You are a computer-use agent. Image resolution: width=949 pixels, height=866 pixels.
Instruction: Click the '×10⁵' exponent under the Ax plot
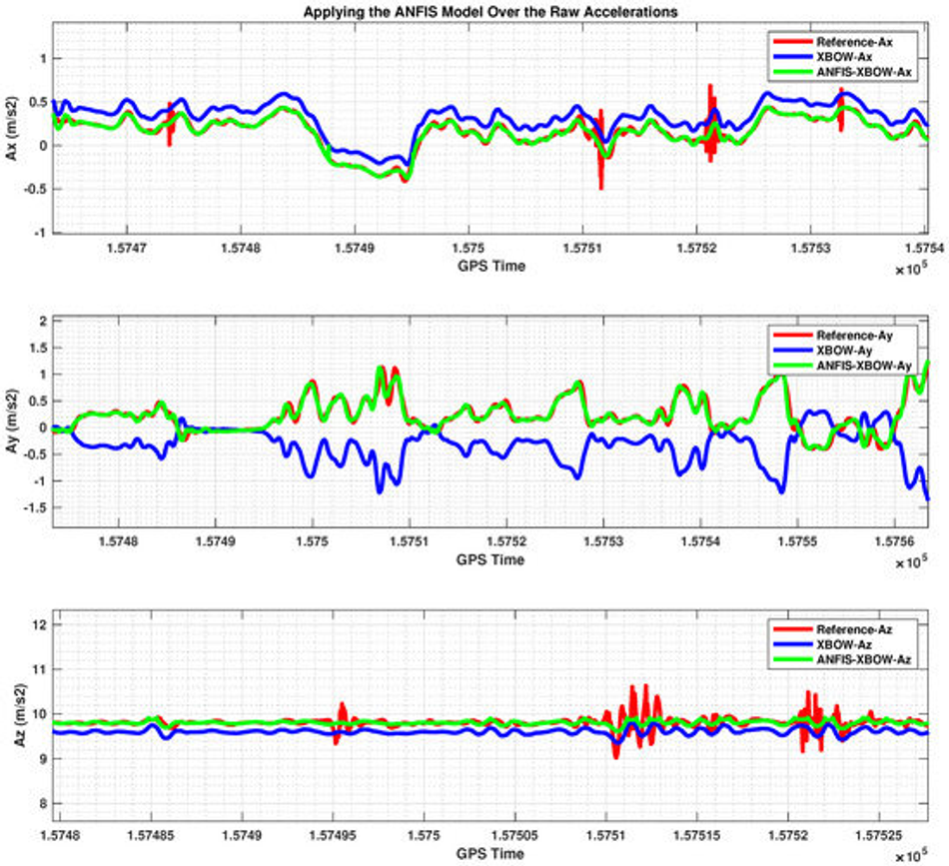click(x=911, y=270)
